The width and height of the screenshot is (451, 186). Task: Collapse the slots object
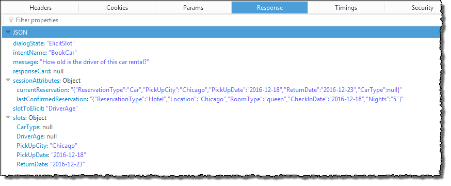8,118
